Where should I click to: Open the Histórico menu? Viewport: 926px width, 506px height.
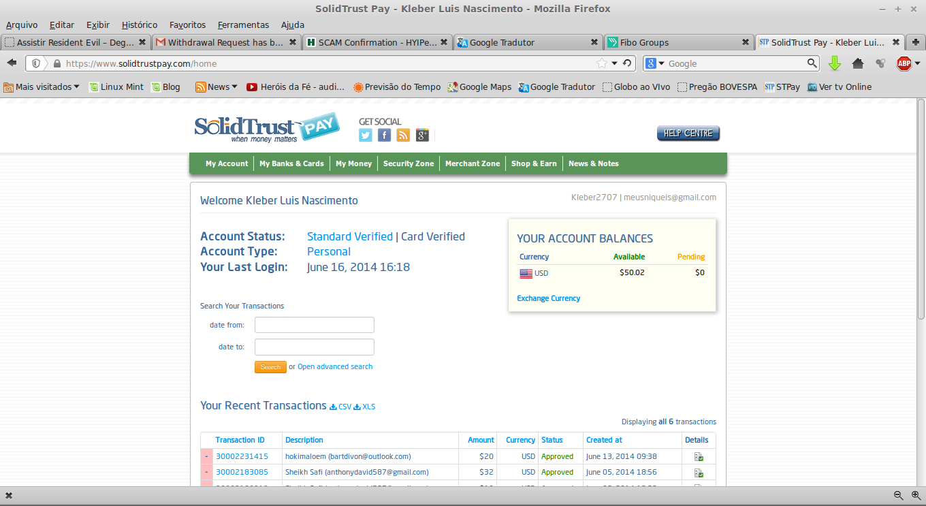click(x=139, y=25)
